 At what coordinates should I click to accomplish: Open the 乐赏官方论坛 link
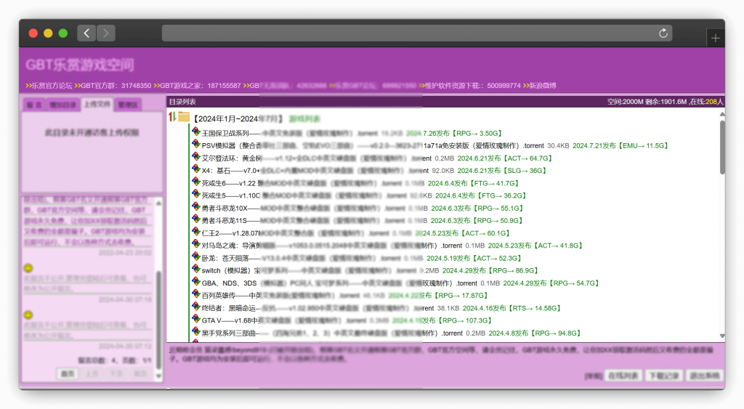[x=52, y=86]
